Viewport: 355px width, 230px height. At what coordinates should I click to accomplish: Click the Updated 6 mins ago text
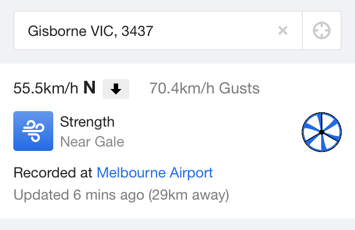[79, 195]
